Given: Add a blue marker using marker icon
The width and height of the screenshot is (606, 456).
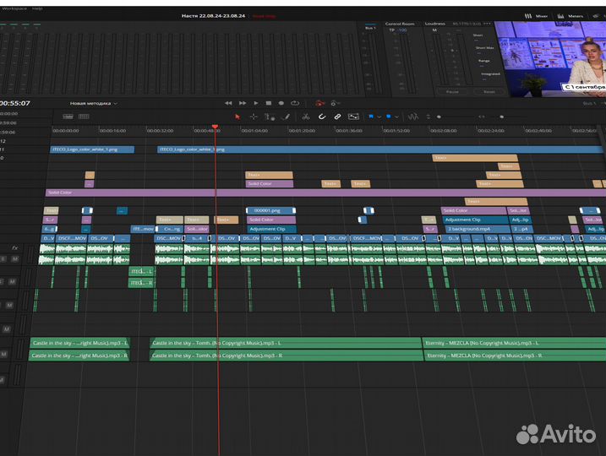Looking at the screenshot, I should [388, 117].
